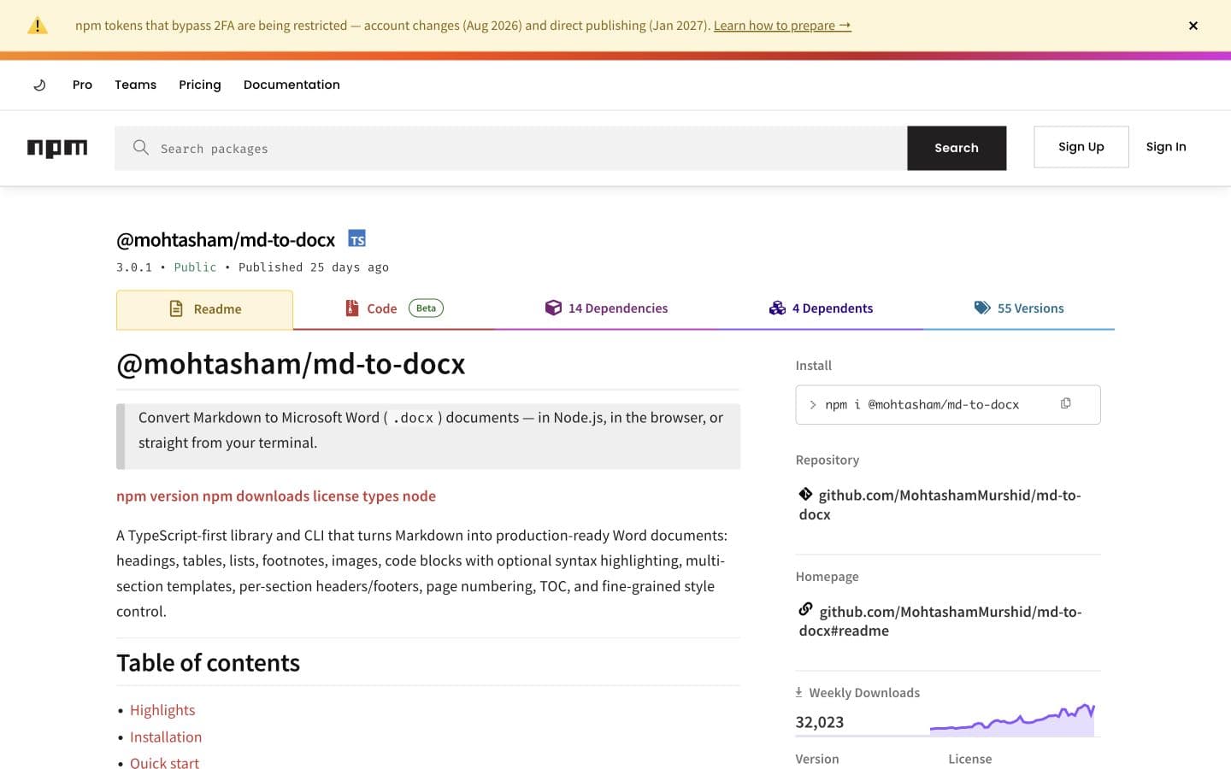Toggle dark mode with the moon icon
This screenshot has height=769, width=1231.
coord(39,85)
